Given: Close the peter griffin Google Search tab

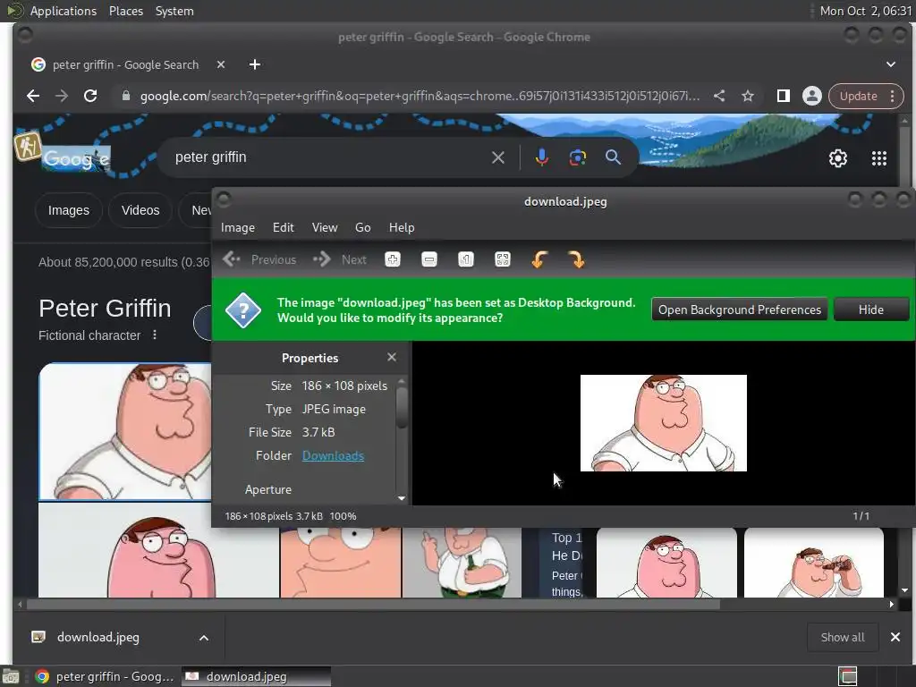Looking at the screenshot, I should tap(221, 64).
